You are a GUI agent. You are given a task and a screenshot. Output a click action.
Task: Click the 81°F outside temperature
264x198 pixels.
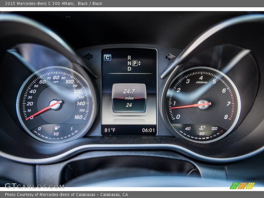[x=110, y=130]
